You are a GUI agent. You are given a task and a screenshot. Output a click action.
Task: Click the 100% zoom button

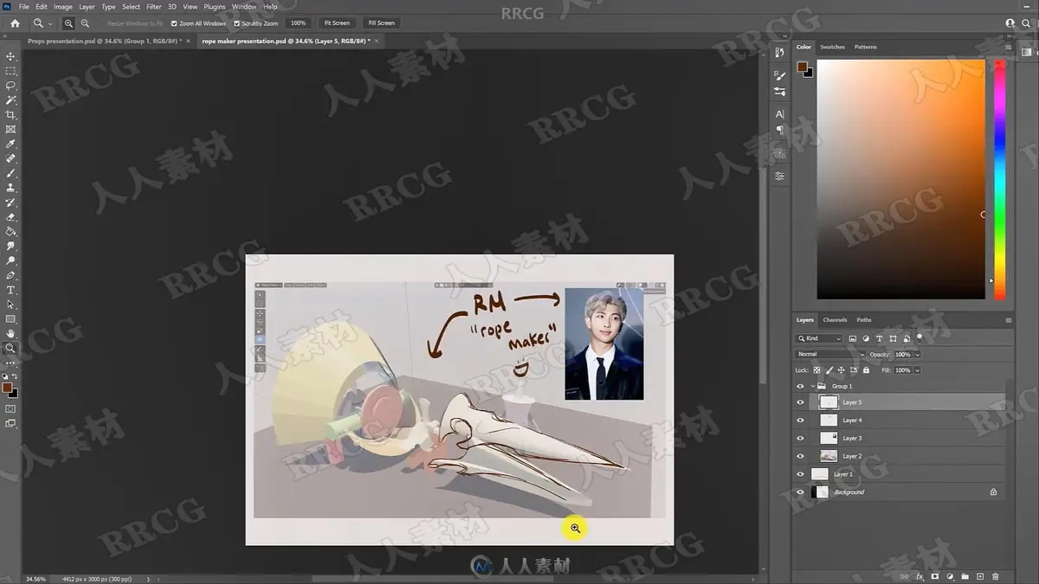pyautogui.click(x=298, y=23)
